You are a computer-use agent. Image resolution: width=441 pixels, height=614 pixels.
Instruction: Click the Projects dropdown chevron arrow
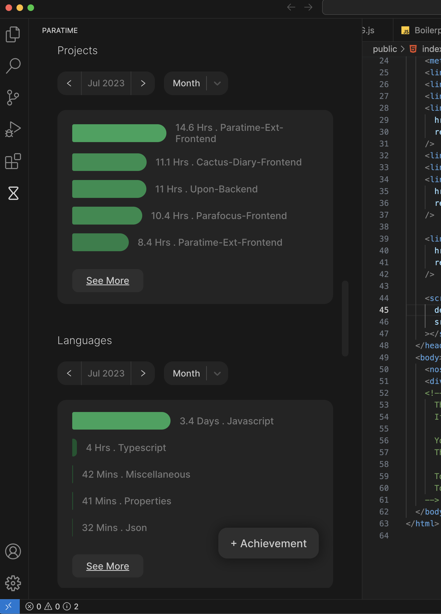point(217,83)
